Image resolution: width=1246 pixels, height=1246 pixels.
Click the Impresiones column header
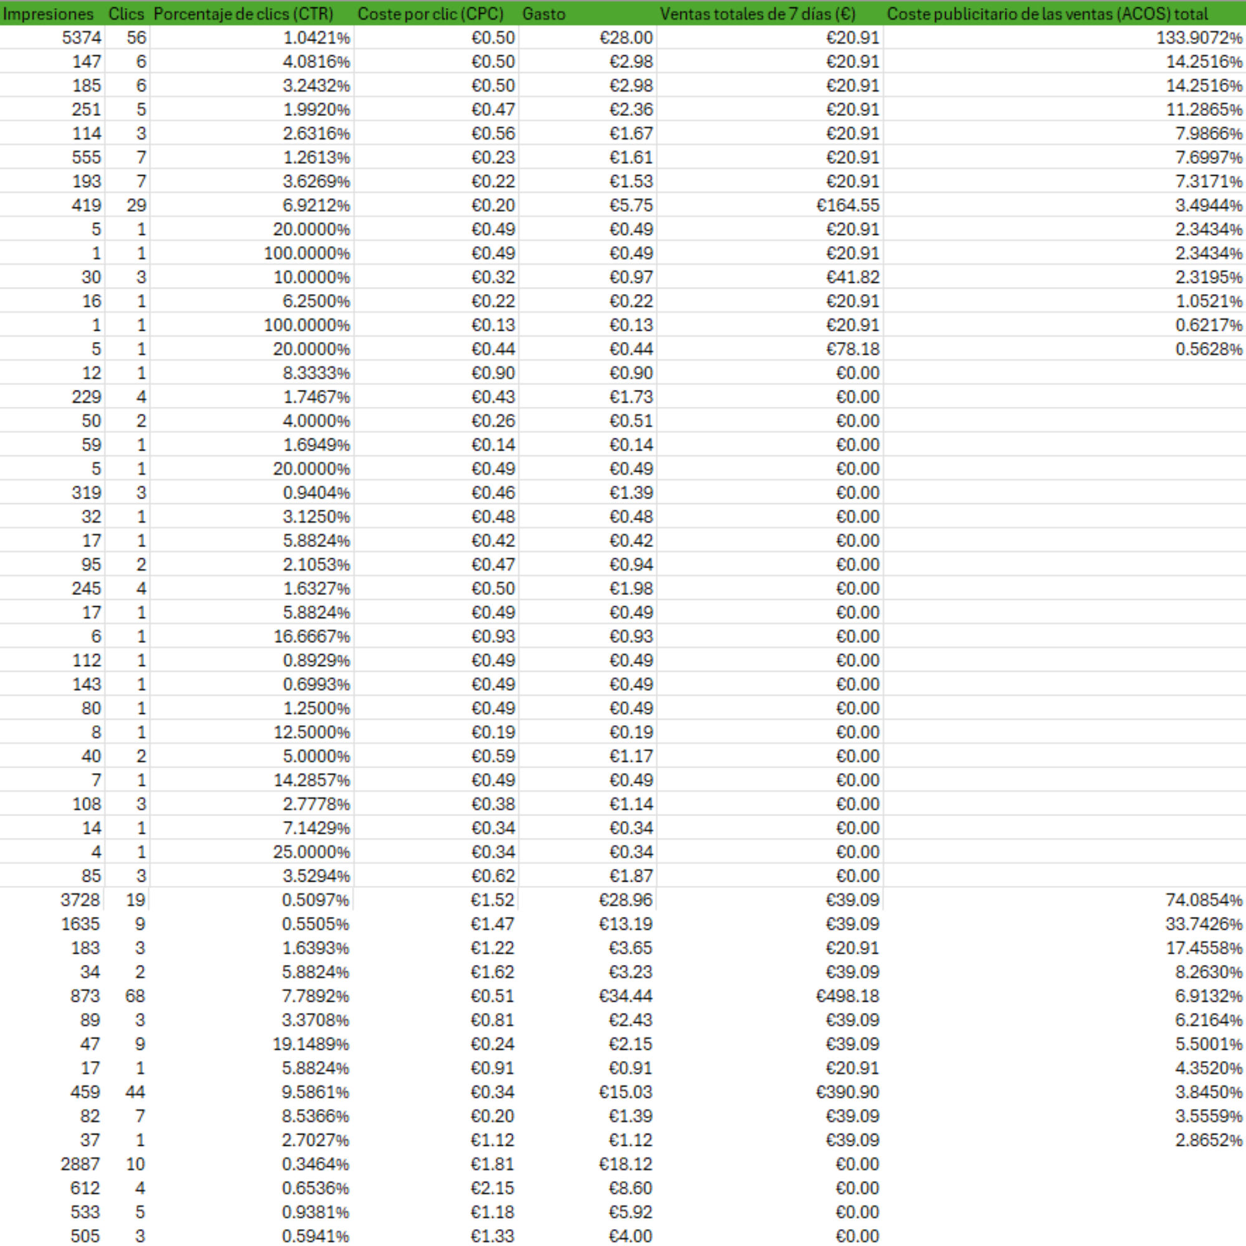49,14
